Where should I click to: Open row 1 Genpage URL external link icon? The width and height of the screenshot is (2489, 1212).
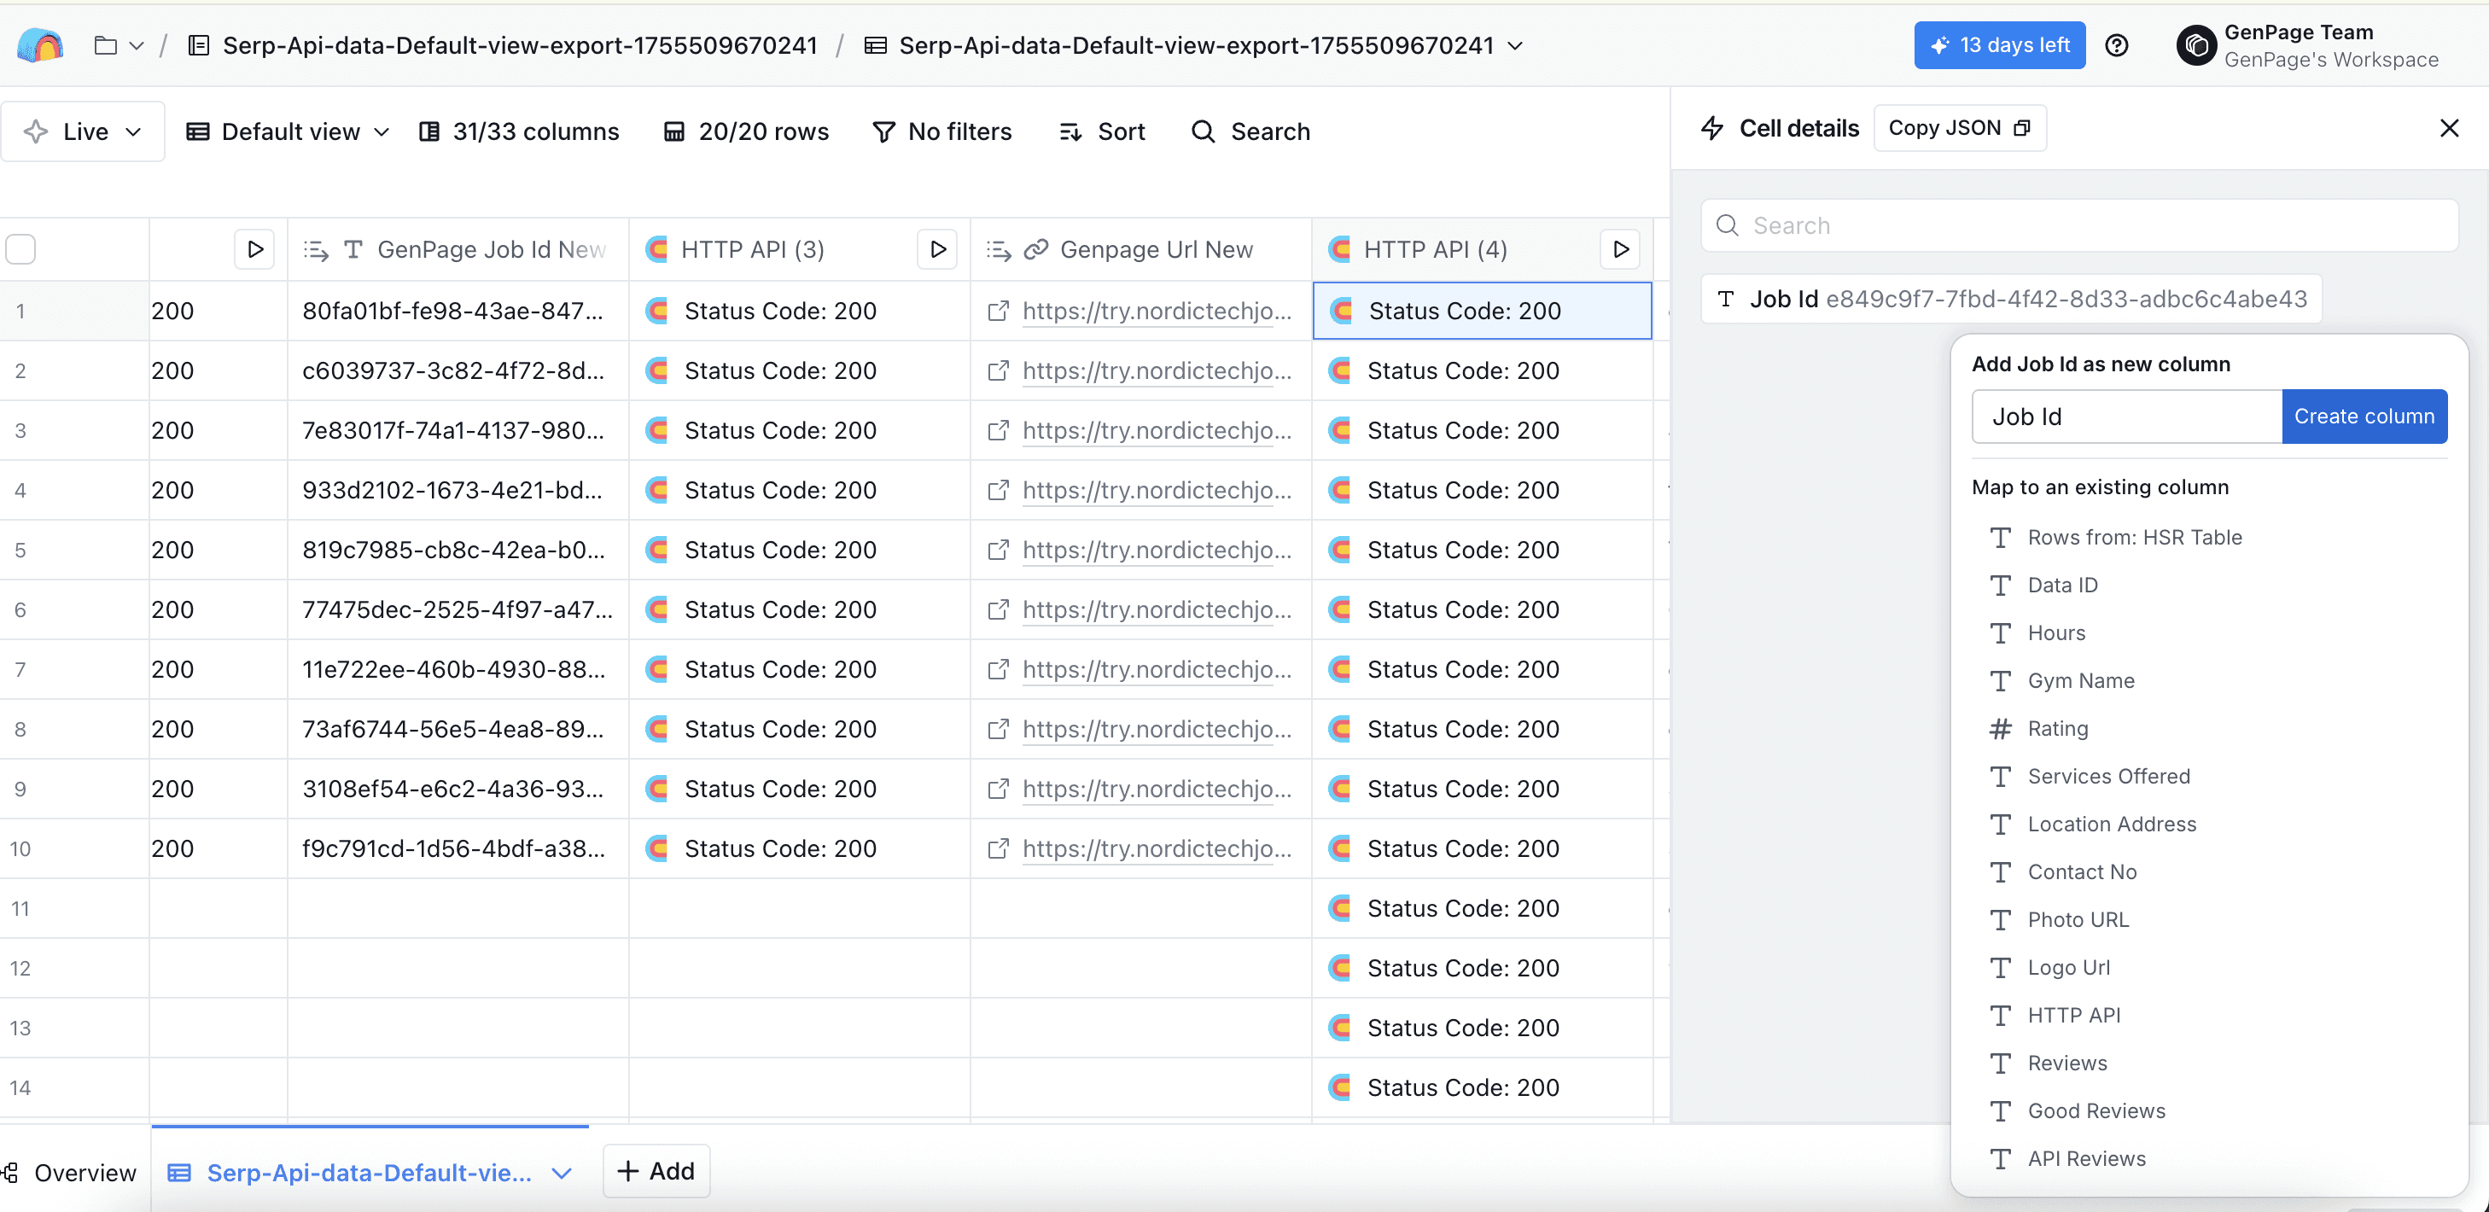(998, 312)
